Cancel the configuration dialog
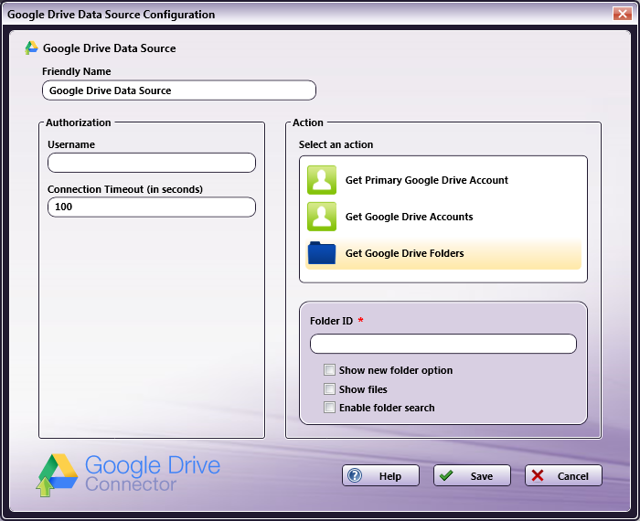This screenshot has height=521, width=640. click(563, 475)
